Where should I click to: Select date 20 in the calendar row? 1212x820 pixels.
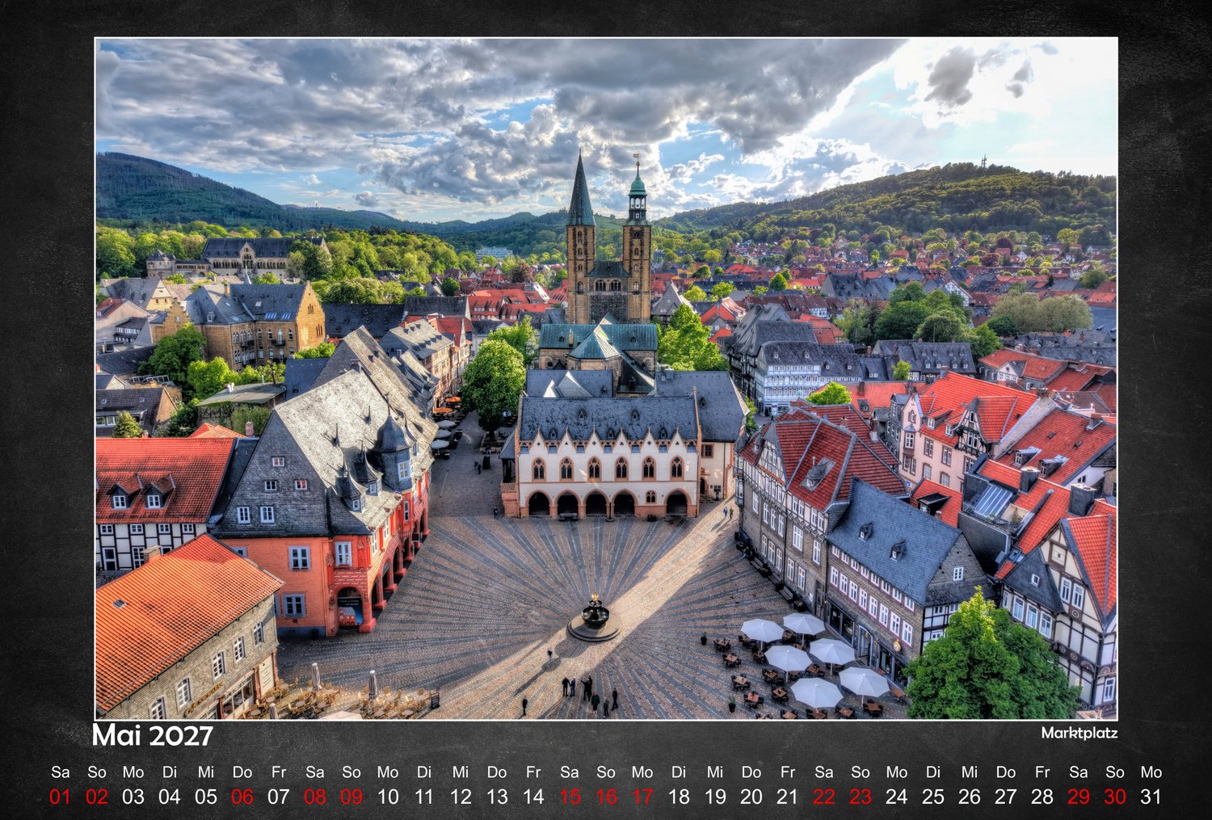(751, 797)
